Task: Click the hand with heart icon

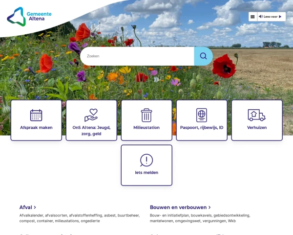Action: (91, 115)
